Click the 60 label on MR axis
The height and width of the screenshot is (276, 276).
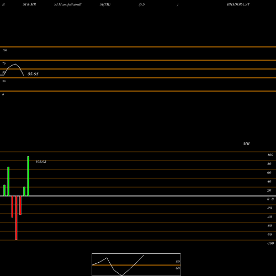pyautogui.click(x=269, y=173)
